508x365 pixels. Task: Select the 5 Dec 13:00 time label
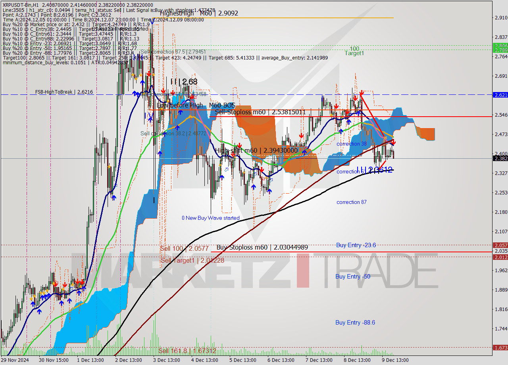point(242,360)
